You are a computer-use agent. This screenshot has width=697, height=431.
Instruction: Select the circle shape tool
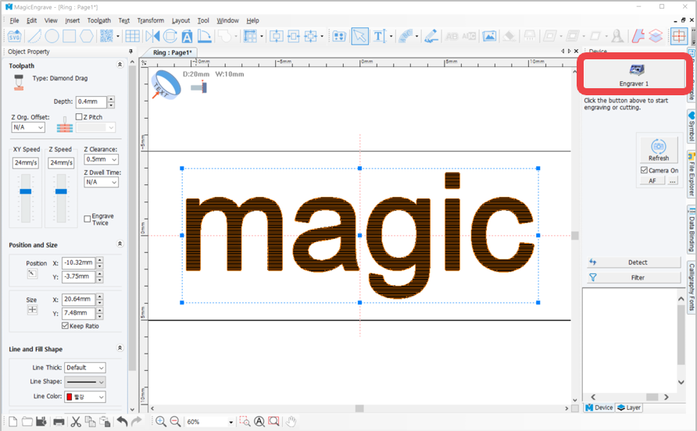click(x=52, y=37)
